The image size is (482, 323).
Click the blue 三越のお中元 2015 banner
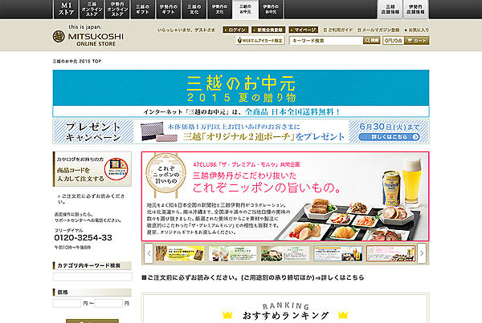click(241, 88)
